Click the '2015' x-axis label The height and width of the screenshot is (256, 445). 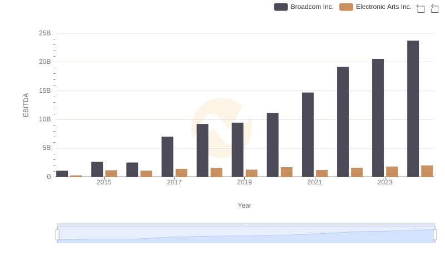pyautogui.click(x=104, y=182)
